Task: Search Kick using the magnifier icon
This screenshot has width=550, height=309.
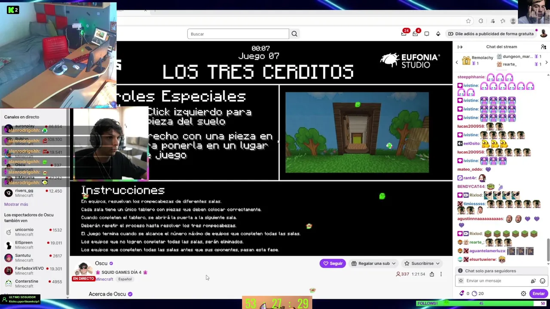Action: coord(294,34)
